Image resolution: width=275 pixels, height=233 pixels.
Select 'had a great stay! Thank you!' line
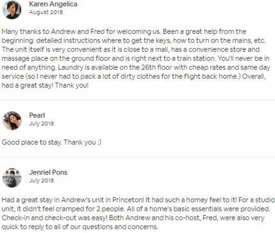click(x=45, y=85)
